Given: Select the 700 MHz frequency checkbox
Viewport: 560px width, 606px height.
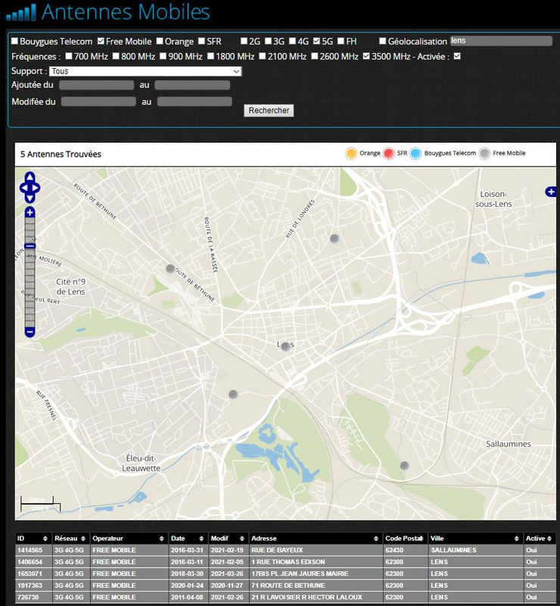Looking at the screenshot, I should (x=69, y=56).
